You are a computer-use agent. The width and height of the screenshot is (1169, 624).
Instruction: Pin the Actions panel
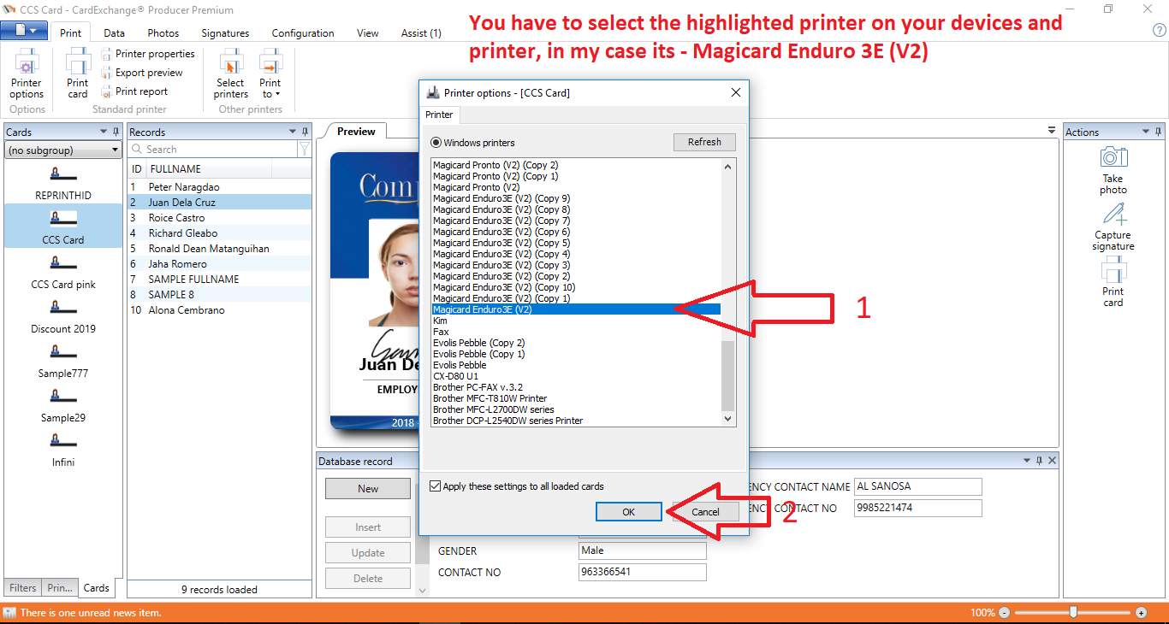(1159, 132)
